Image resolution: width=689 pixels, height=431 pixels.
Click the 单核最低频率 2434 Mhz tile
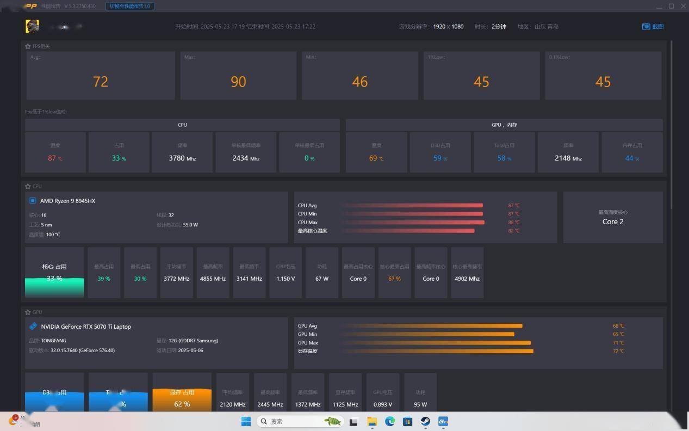coord(246,152)
